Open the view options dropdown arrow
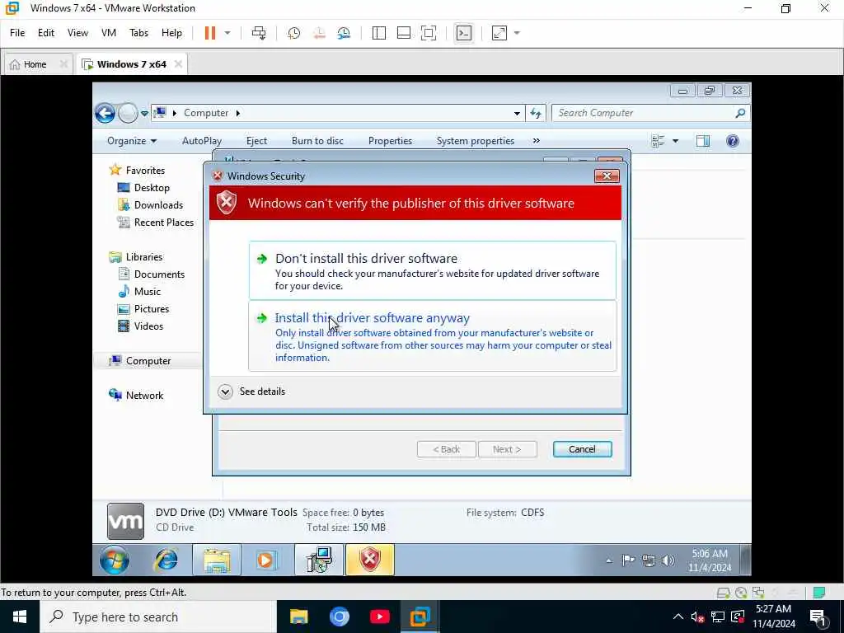Screen dimensions: 844x633 pos(676,141)
